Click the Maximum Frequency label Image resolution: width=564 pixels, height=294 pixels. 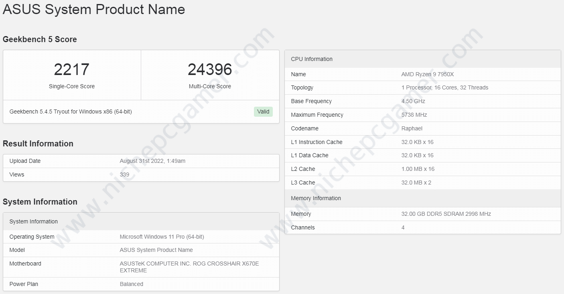coord(317,115)
